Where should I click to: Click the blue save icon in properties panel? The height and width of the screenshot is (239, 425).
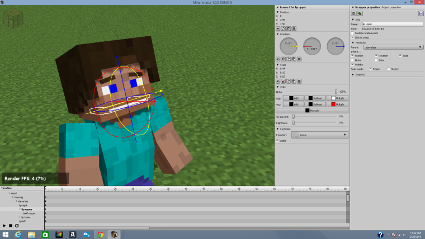(421, 13)
